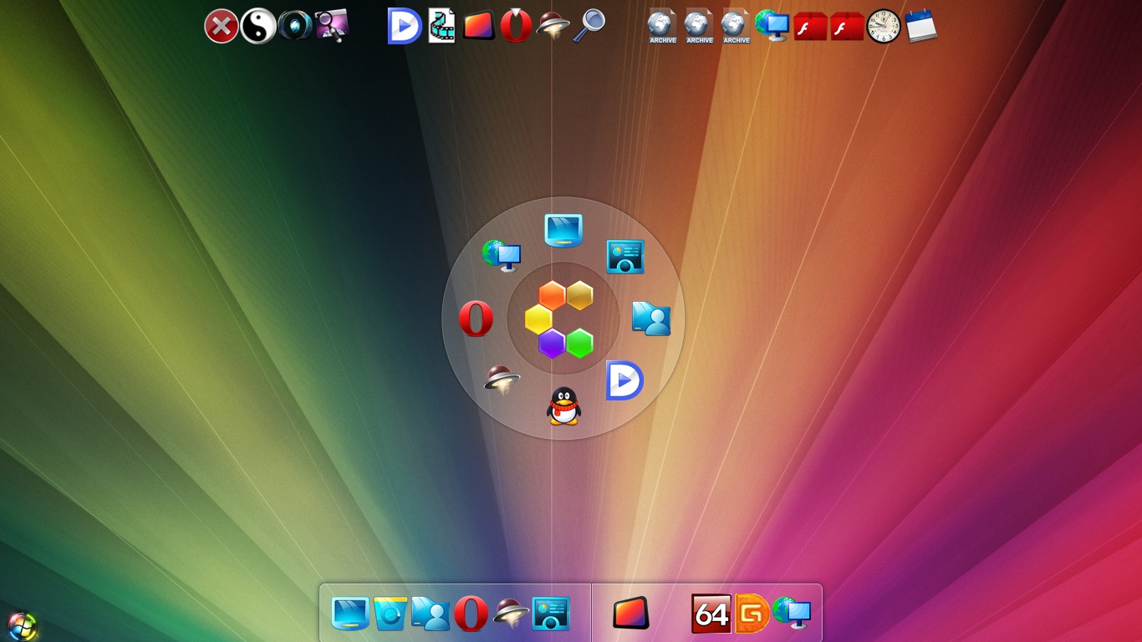The height and width of the screenshot is (642, 1142).
Task: Click red-orange gradient tablet icon in top dock
Action: [x=479, y=26]
